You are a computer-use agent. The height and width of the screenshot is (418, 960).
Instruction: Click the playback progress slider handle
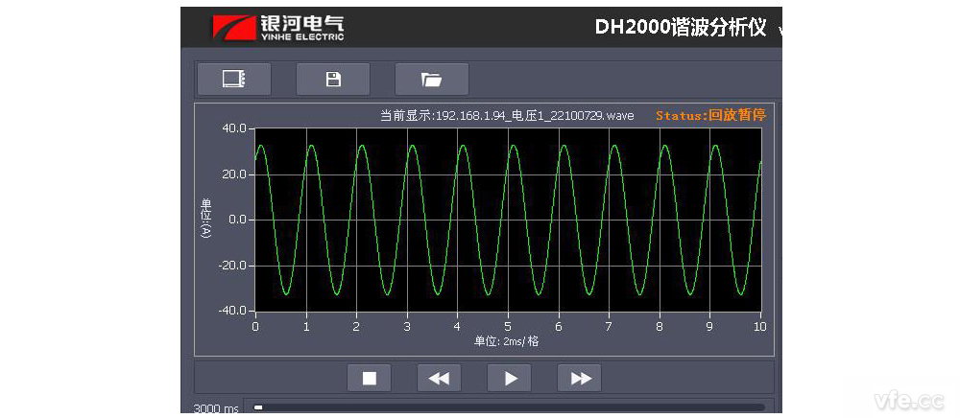[x=258, y=407]
